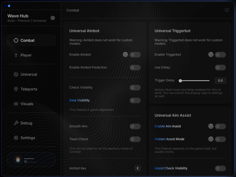Click the eye icon beside Visuals
236x177 pixels.
click(16, 104)
